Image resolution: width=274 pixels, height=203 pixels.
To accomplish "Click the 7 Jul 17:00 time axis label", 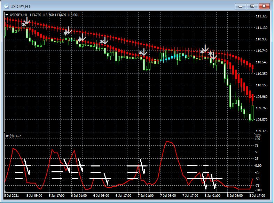I will [x=190, y=195].
